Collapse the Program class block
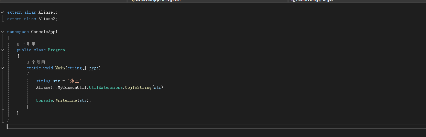426x137 pixels. click(x=2, y=50)
